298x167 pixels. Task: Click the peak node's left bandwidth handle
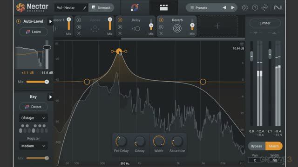tap(112, 51)
